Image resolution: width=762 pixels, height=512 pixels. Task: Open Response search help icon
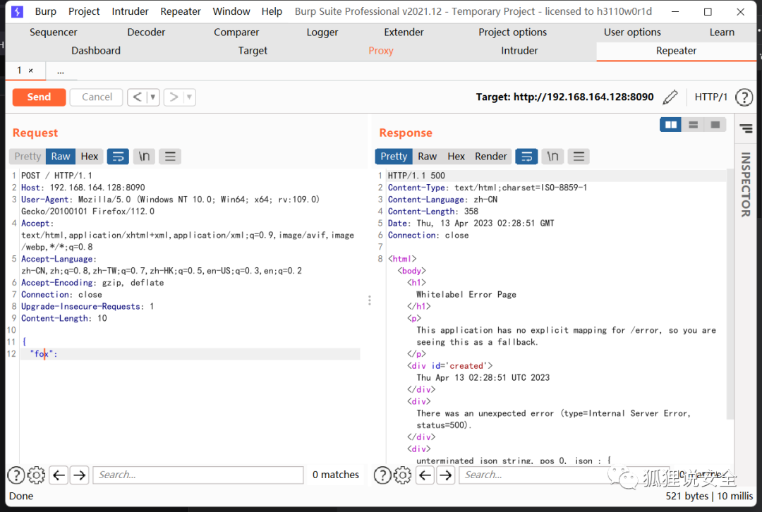(x=382, y=475)
